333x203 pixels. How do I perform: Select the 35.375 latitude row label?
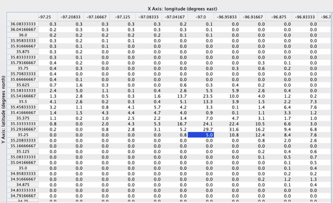pyautogui.click(x=23, y=118)
